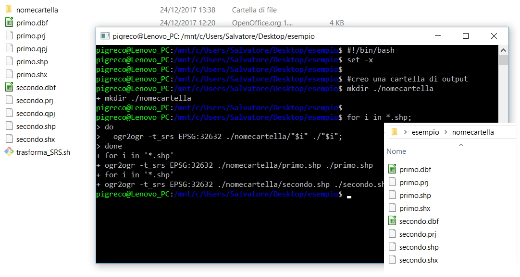Sort files by the Nome column header

396,151
